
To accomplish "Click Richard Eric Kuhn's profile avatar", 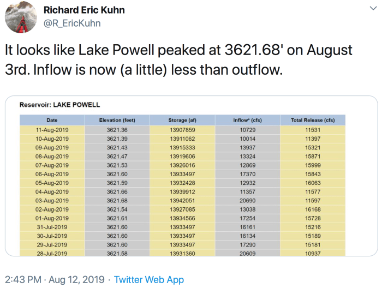I will point(16,17).
